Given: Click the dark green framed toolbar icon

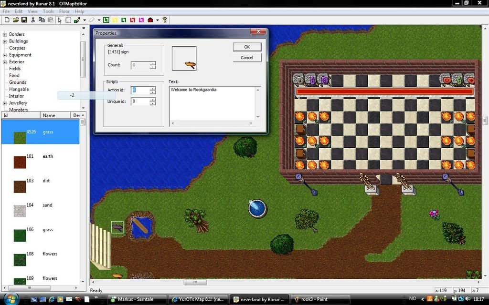Looking at the screenshot, I should [x=106, y=20].
